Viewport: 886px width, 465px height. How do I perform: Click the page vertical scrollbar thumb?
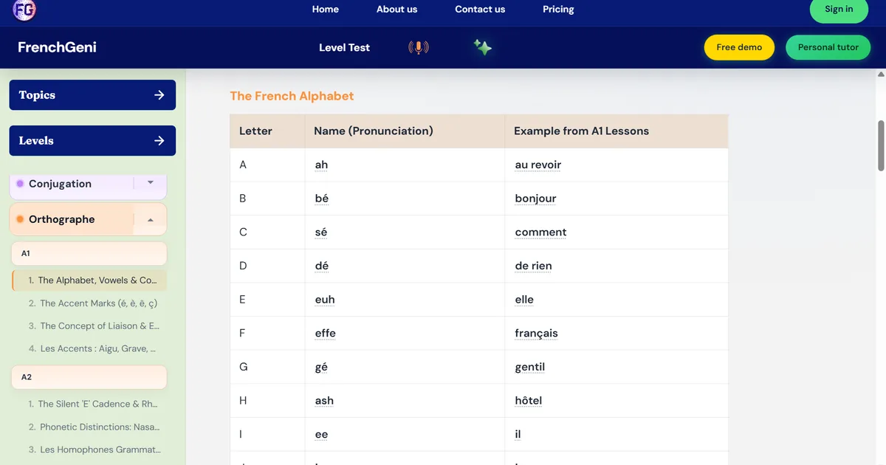click(881, 145)
